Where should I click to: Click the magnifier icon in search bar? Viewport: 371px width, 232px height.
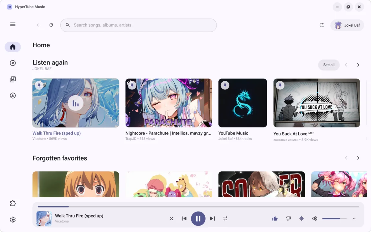coord(68,25)
